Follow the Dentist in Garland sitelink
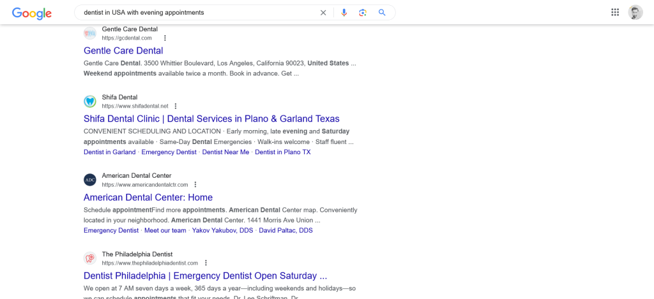 click(110, 152)
